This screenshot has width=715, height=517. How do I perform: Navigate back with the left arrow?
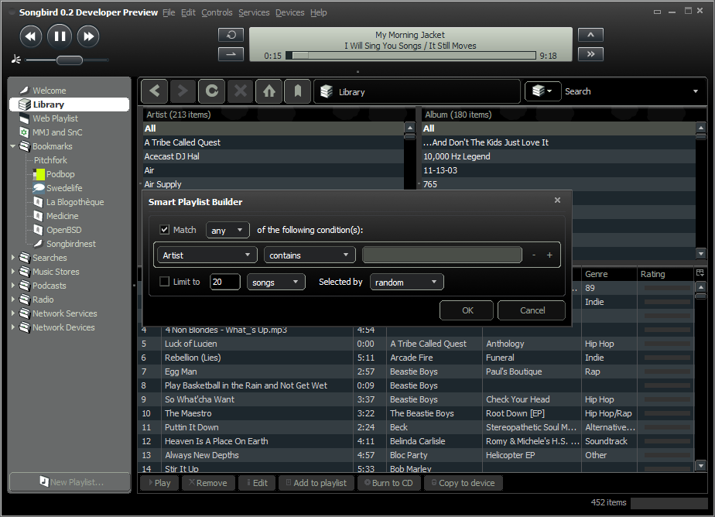pyautogui.click(x=155, y=91)
